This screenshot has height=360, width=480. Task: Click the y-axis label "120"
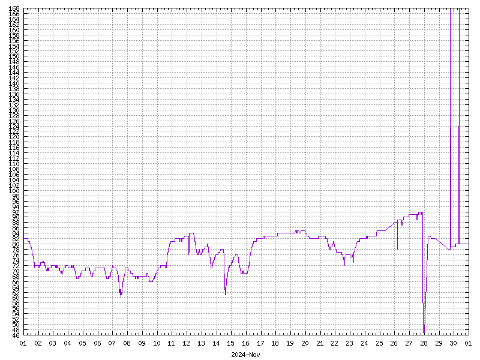pyautogui.click(x=14, y=137)
